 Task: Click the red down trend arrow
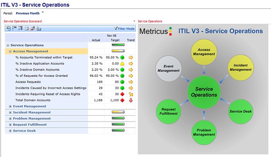coord(131,100)
